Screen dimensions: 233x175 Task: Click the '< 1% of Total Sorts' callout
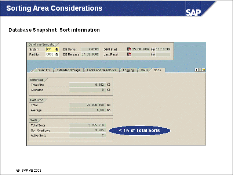point(140,130)
